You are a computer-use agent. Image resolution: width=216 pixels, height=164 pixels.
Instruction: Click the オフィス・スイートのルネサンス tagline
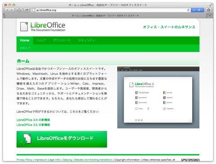(x=169, y=27)
